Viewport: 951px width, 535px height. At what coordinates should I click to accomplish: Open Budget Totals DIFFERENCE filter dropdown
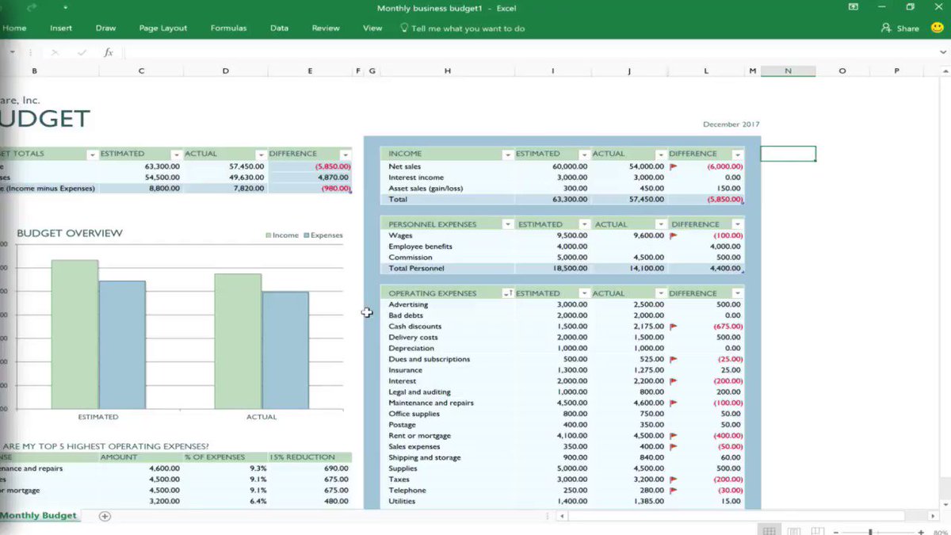(345, 154)
